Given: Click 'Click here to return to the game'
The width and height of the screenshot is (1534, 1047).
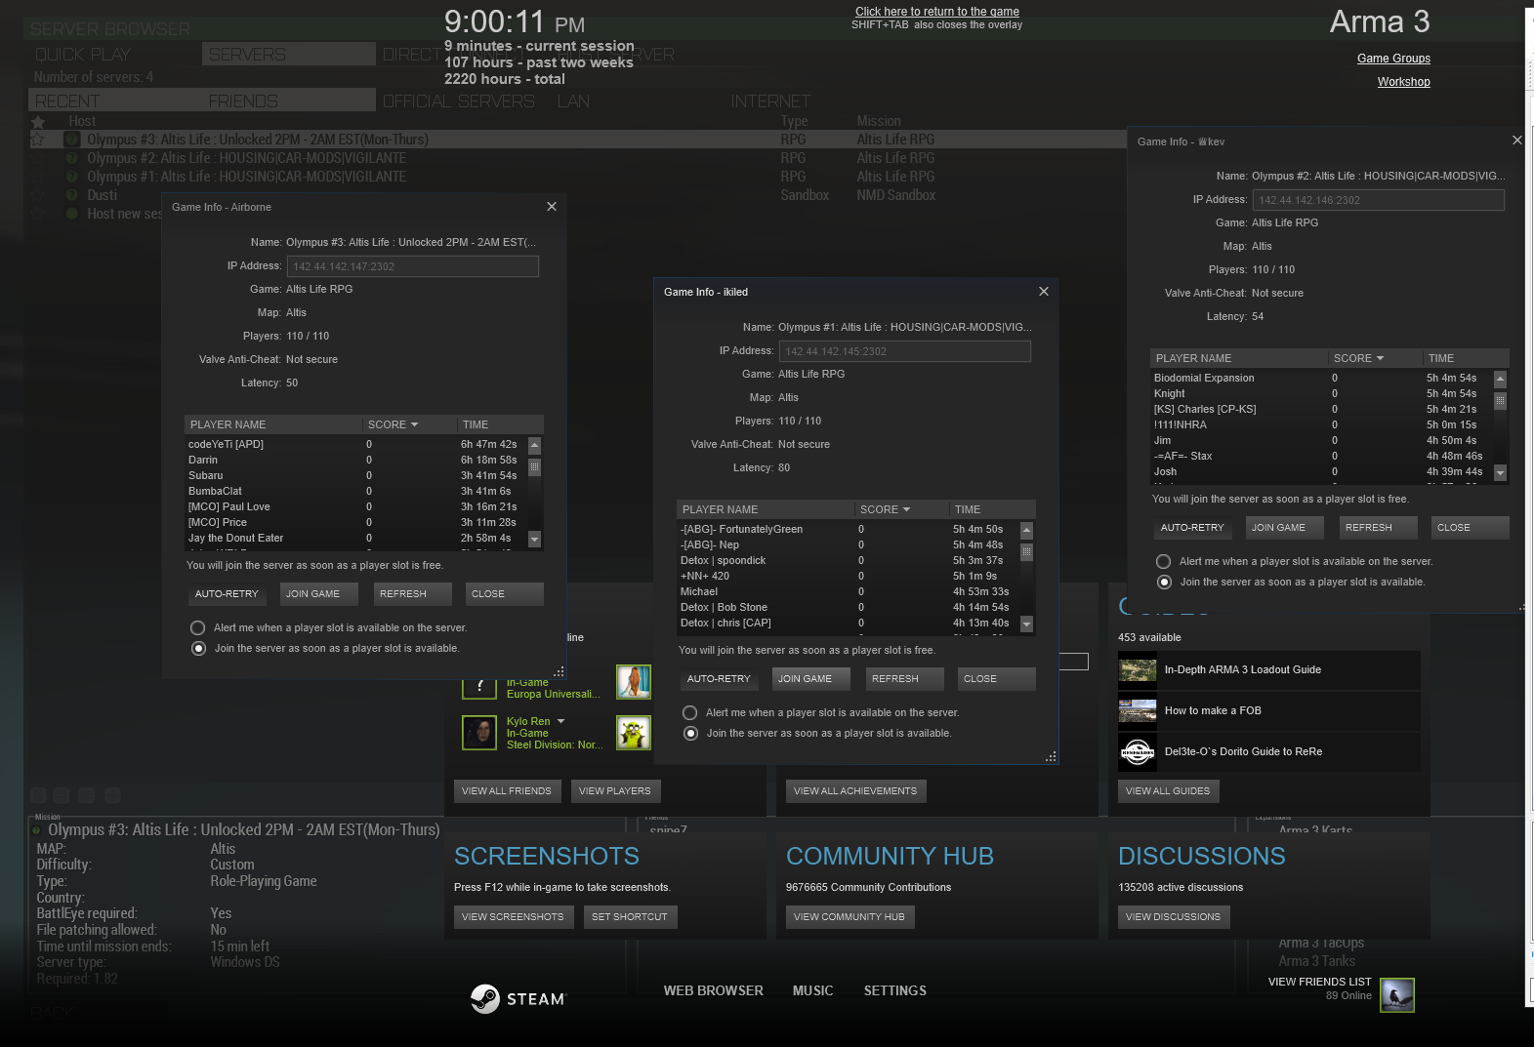Looking at the screenshot, I should point(937,12).
